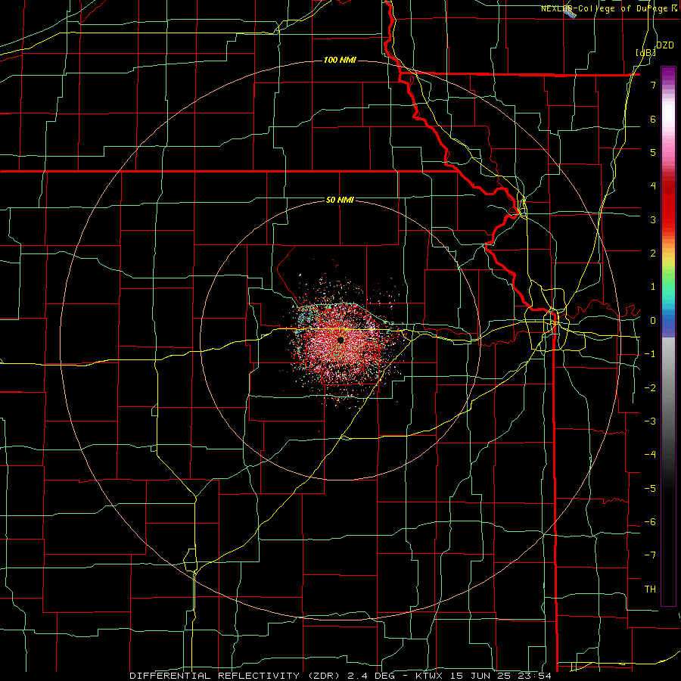Click the ZDR color scale bar
Image resolution: width=681 pixels, height=681 pixels.
[x=668, y=336]
